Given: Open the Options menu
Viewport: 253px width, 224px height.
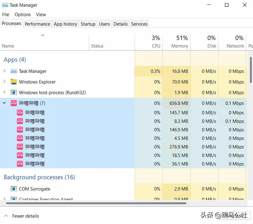Looking at the screenshot, I should 23,15.
